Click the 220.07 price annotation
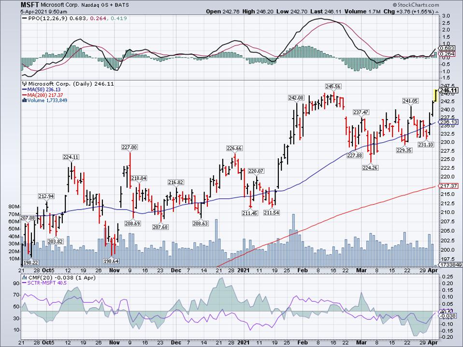The image size is (463, 347). click(256, 171)
